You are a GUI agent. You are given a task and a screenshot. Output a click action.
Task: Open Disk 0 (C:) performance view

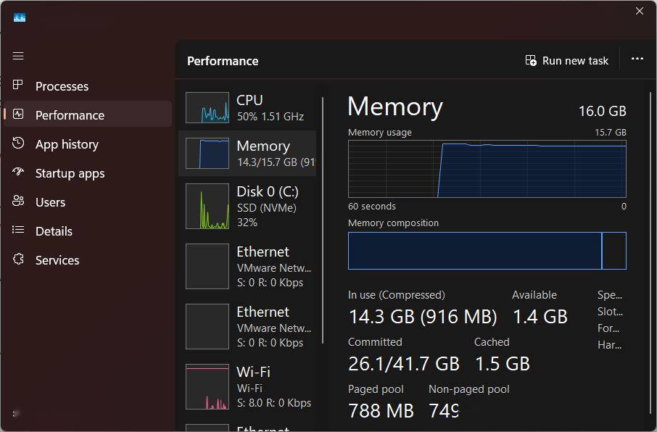coord(247,207)
